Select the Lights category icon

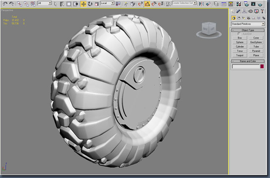[x=243, y=18]
